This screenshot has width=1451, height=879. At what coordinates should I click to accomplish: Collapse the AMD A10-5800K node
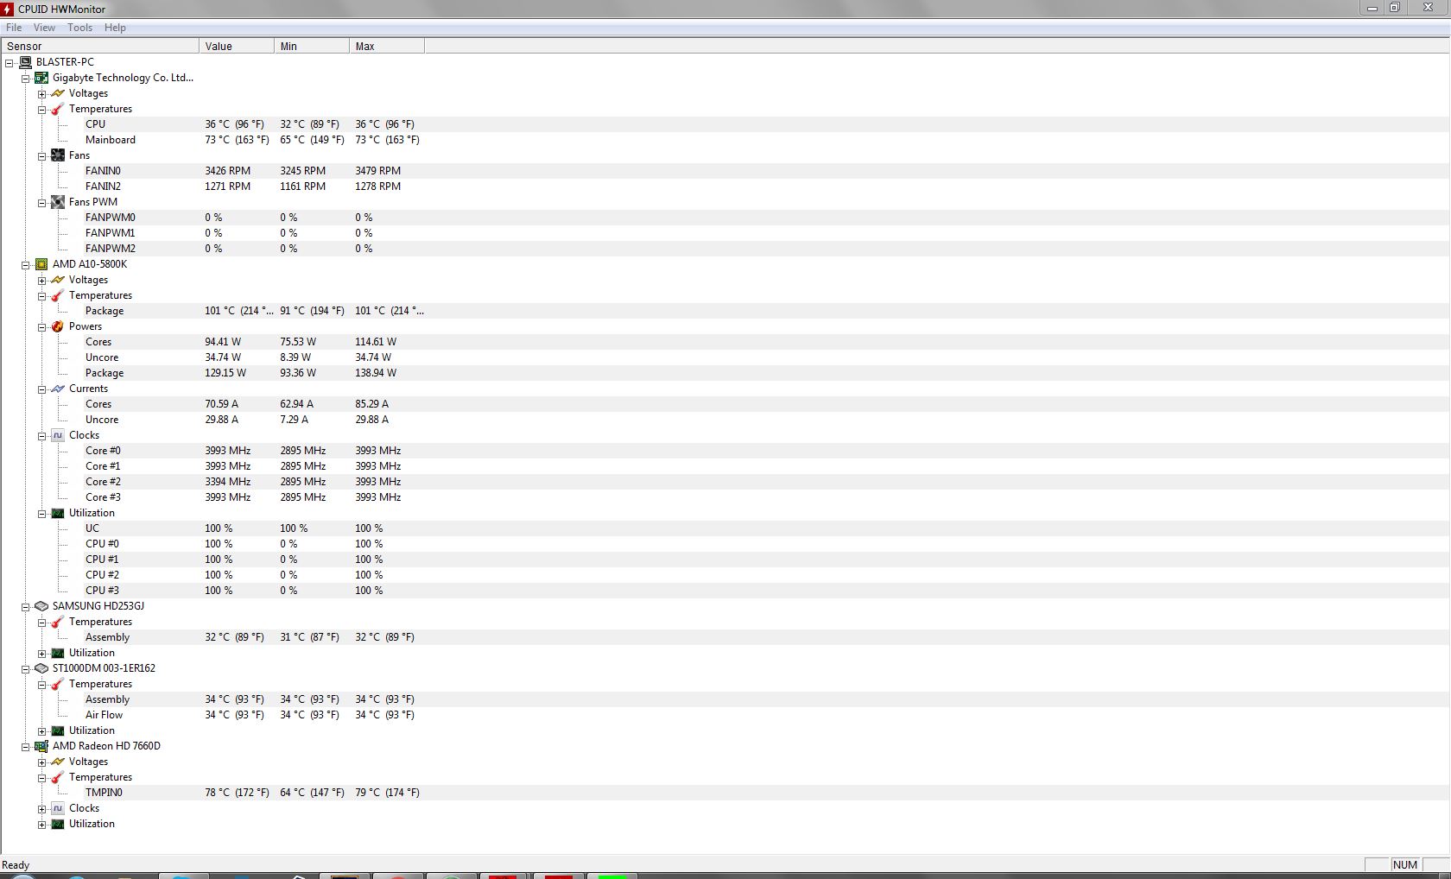[x=26, y=265]
